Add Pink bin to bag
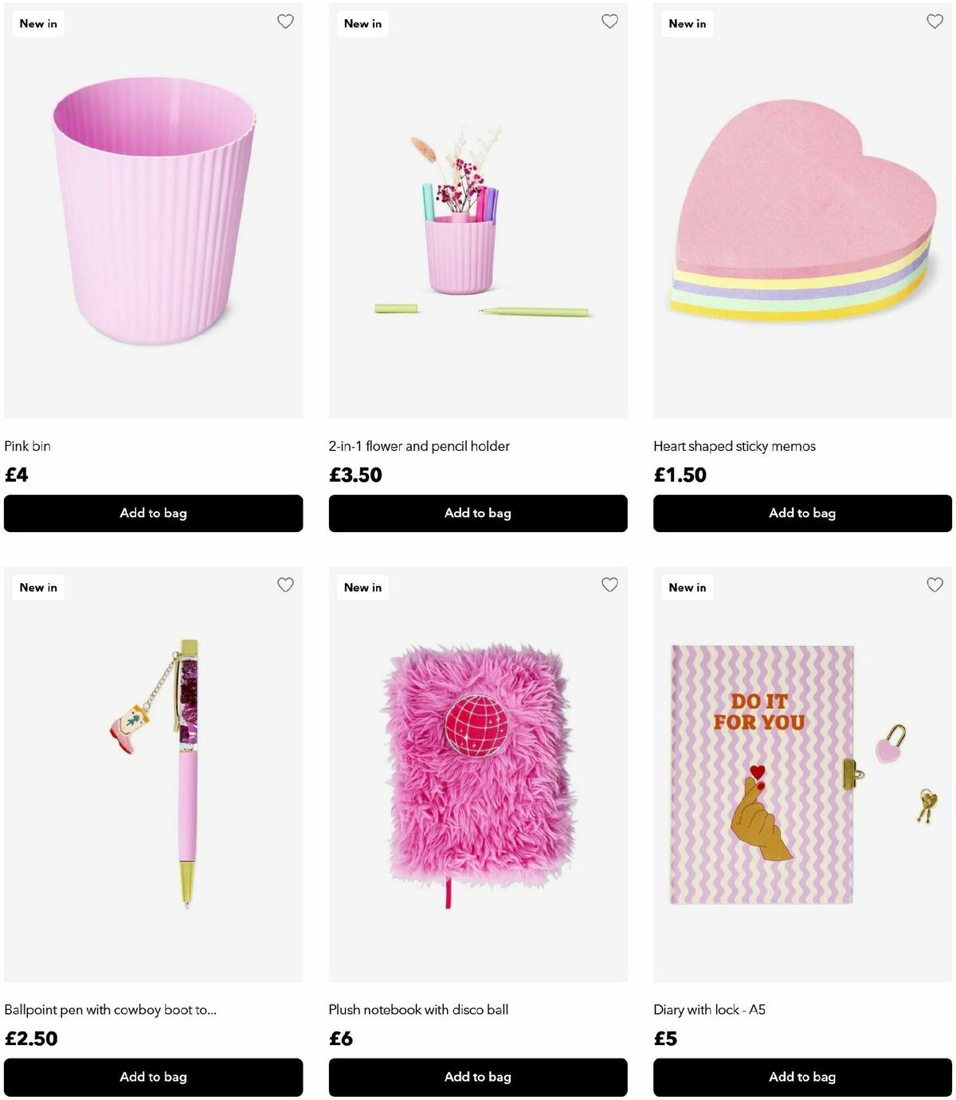This screenshot has width=956, height=1100. tap(153, 513)
